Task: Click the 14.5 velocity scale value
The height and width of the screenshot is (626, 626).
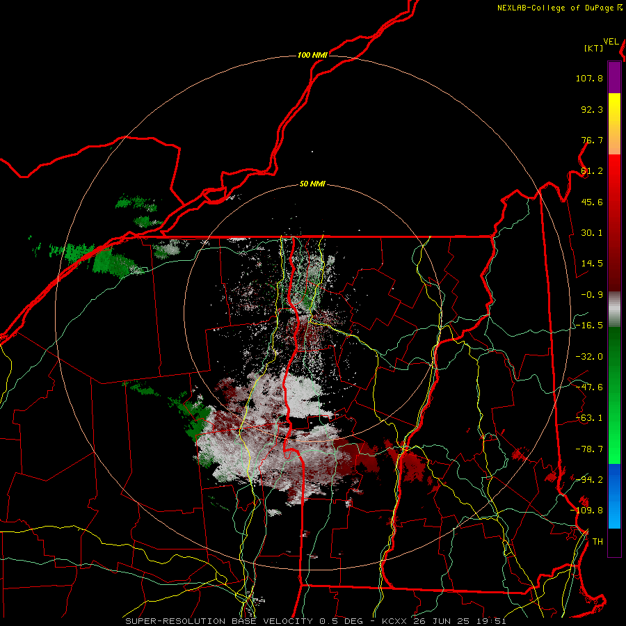Action: 592,264
